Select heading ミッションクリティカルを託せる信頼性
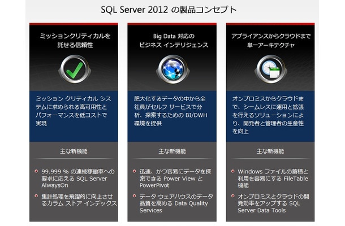The height and width of the screenshot is (226, 345). (x=75, y=41)
